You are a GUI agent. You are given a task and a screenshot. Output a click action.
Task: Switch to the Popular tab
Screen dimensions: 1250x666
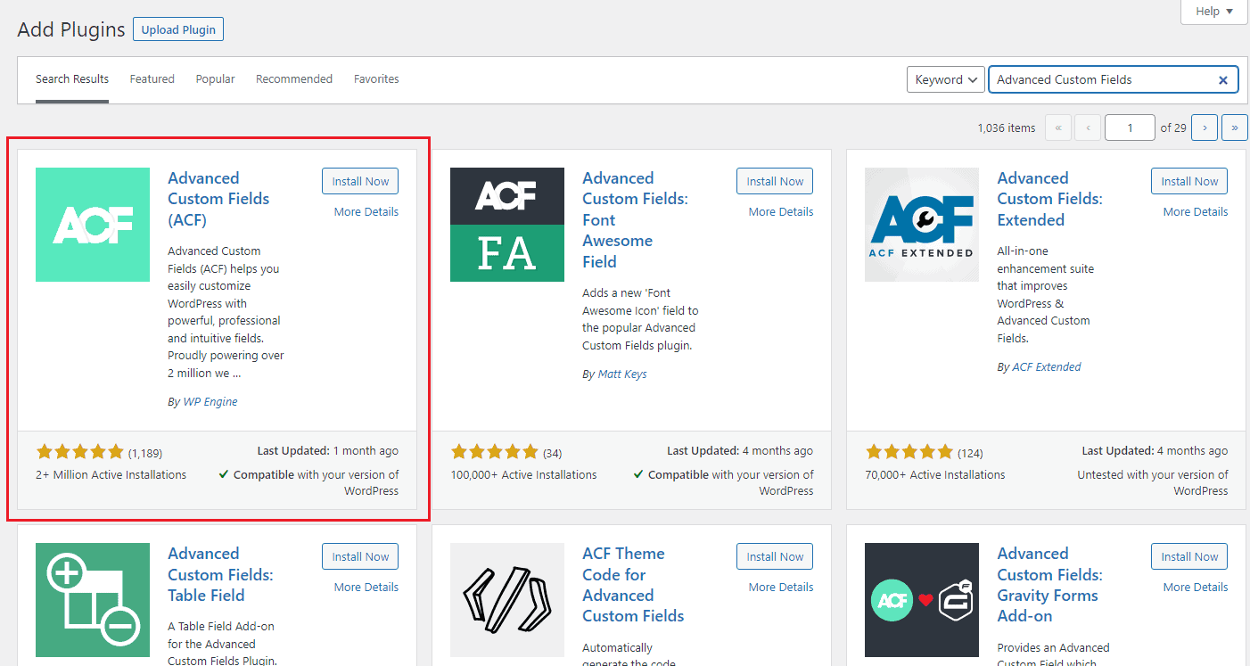tap(215, 79)
